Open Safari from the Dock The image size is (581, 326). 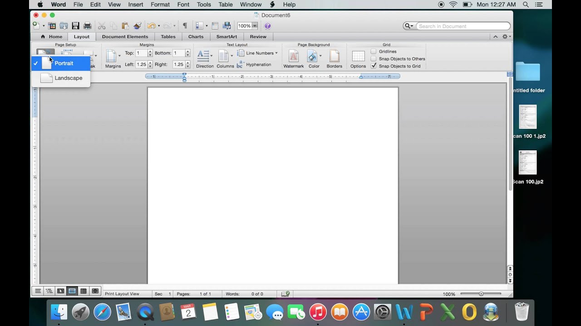[102, 312]
